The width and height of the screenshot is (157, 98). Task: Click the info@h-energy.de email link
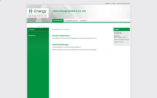[x=119, y=42]
